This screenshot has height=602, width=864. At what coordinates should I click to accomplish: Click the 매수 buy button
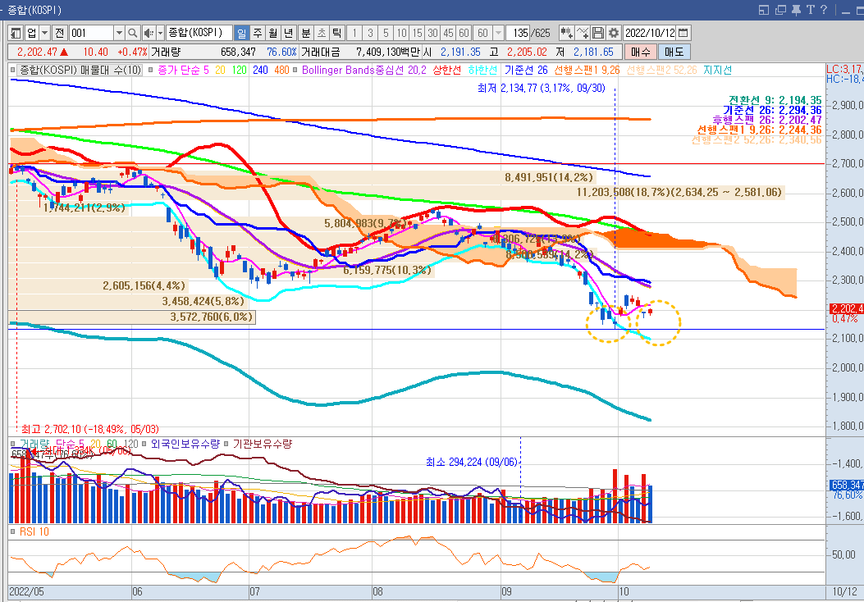coord(641,52)
